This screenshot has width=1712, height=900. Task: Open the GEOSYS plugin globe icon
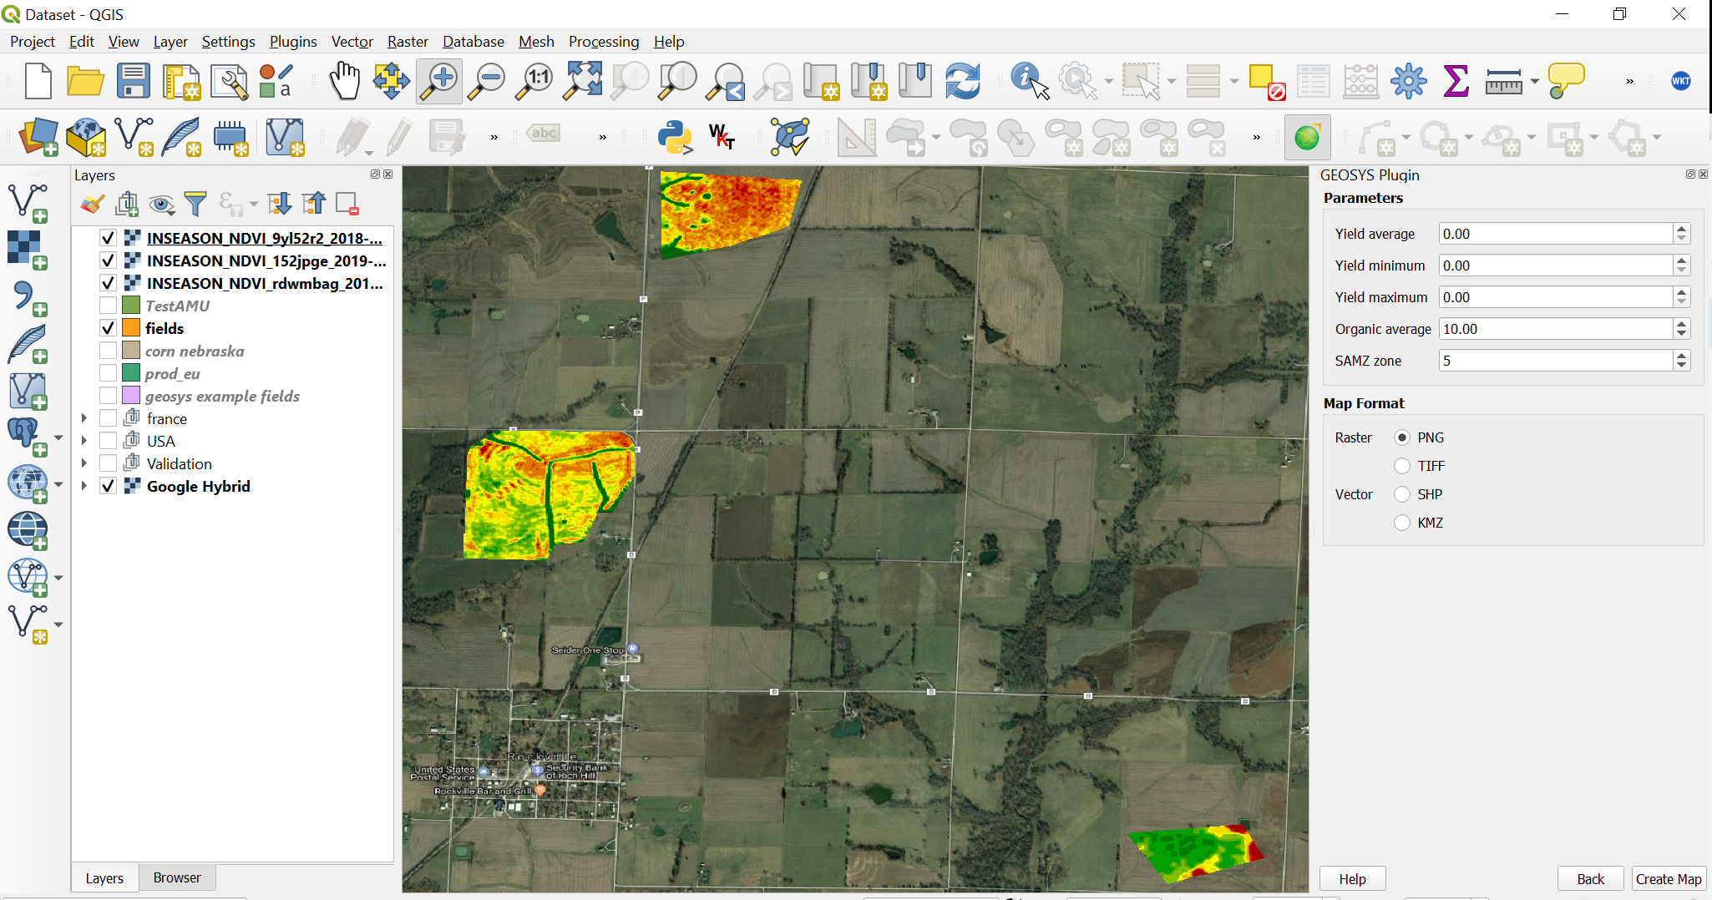(1306, 138)
